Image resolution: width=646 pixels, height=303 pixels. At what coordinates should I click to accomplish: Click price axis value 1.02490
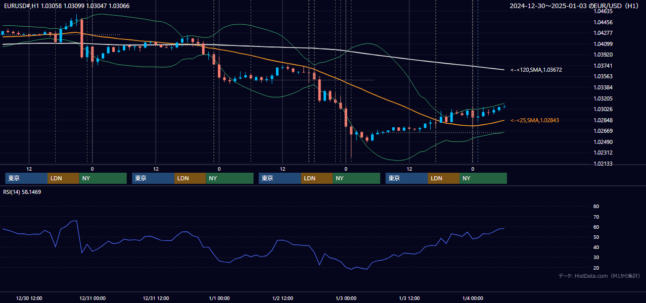[x=603, y=142]
